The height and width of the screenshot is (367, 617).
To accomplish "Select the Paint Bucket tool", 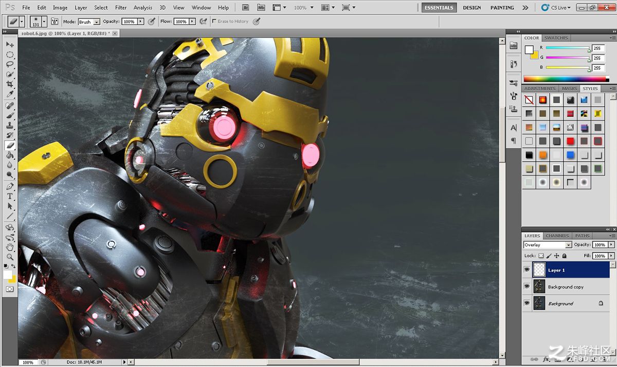I will click(10, 155).
